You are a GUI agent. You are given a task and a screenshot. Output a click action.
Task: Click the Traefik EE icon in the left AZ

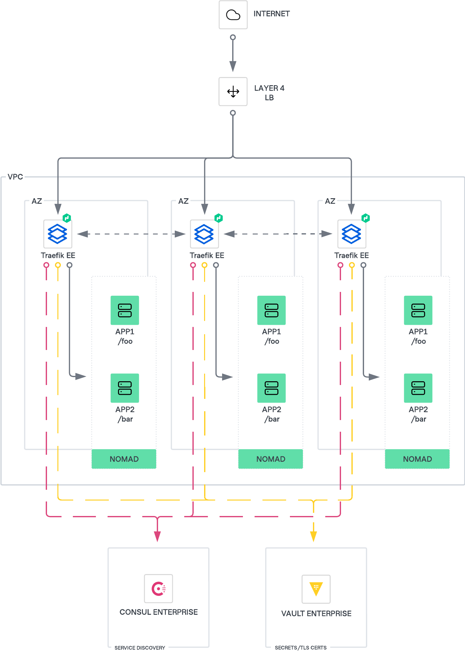[x=58, y=234]
